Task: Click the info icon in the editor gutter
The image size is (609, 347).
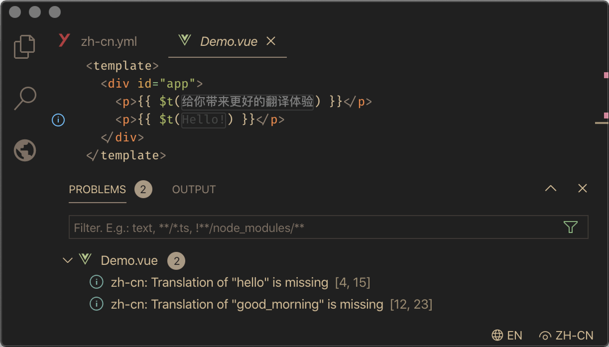Action: click(58, 120)
